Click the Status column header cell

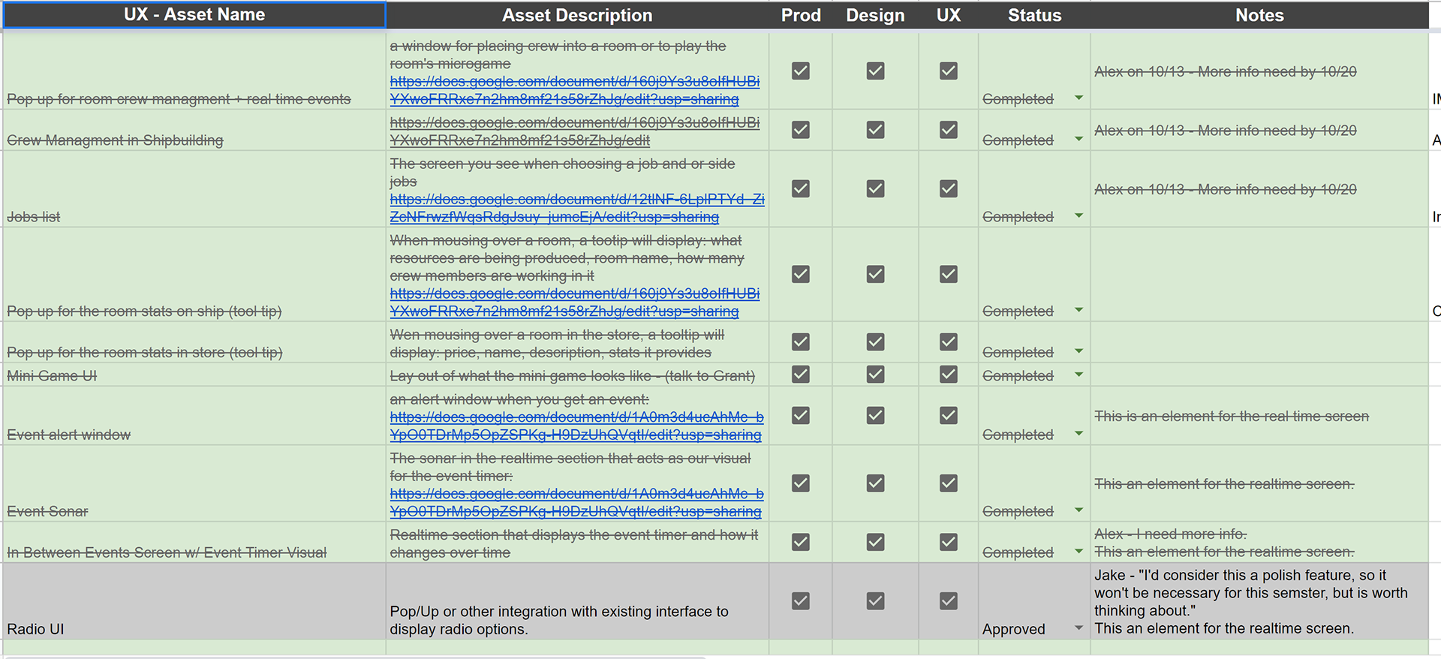(1034, 15)
